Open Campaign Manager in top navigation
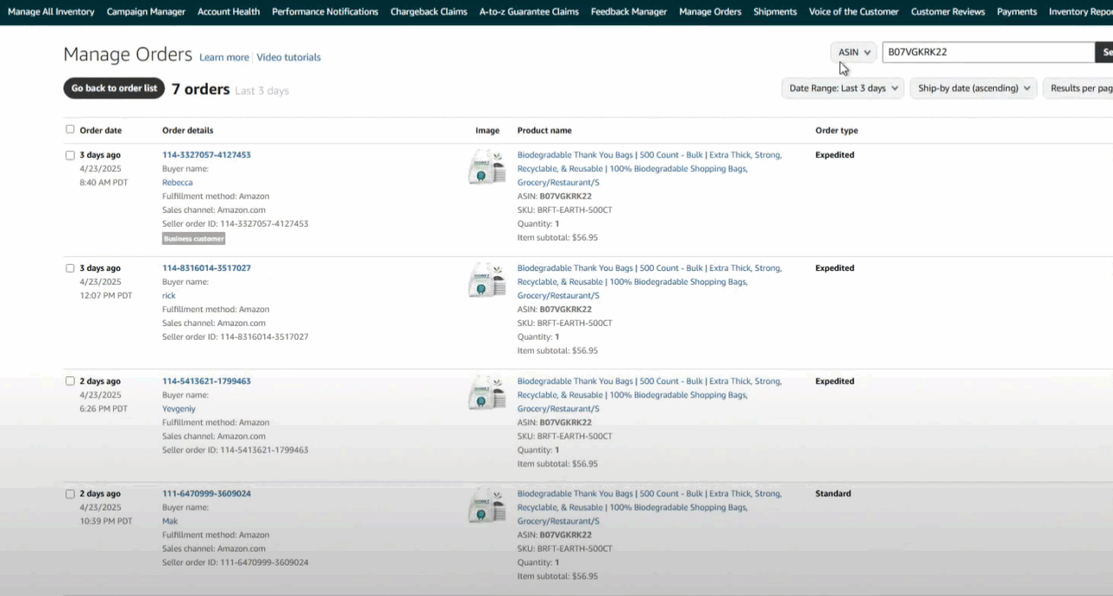The height and width of the screenshot is (596, 1113). pos(146,11)
